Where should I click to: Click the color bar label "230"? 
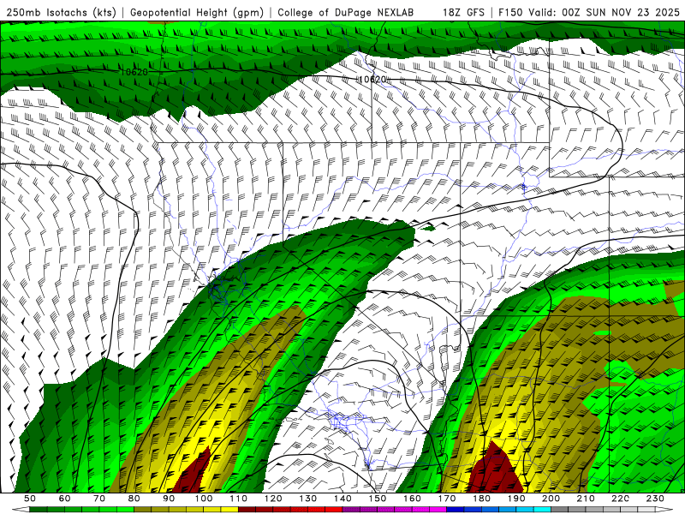pyautogui.click(x=655, y=499)
